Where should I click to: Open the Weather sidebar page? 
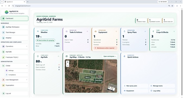[x=15, y=38]
